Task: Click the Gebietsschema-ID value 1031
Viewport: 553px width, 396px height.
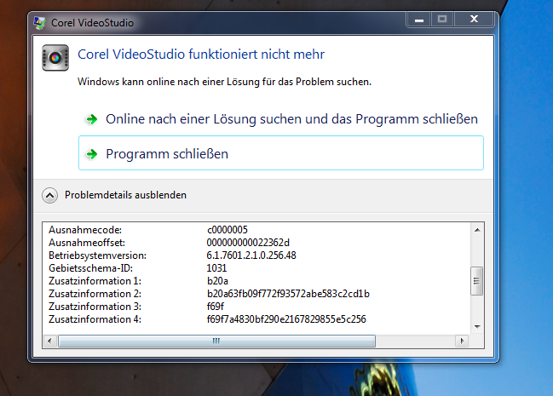Action: pyautogui.click(x=216, y=268)
